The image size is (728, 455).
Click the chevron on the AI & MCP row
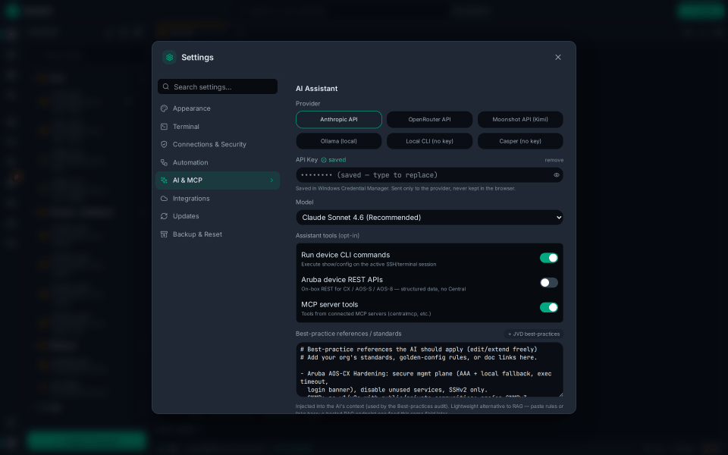(271, 180)
